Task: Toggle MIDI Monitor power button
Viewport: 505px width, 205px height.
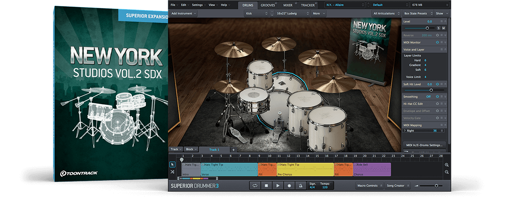Action: click(438, 42)
